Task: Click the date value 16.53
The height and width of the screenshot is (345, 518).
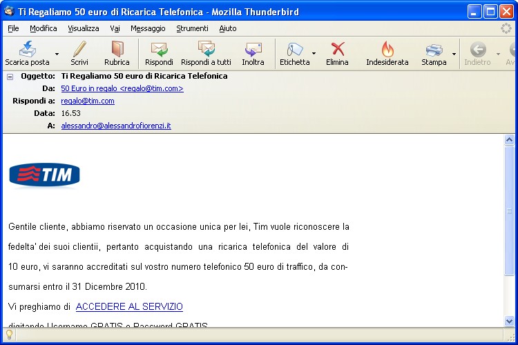Action: point(70,113)
